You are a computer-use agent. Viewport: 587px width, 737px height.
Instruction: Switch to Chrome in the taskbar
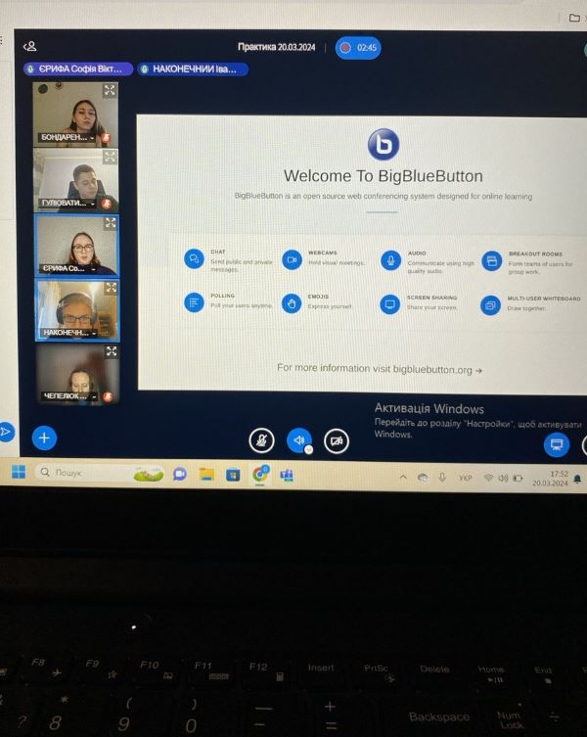click(260, 474)
